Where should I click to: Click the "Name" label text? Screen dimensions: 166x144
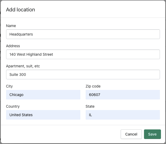(11, 26)
